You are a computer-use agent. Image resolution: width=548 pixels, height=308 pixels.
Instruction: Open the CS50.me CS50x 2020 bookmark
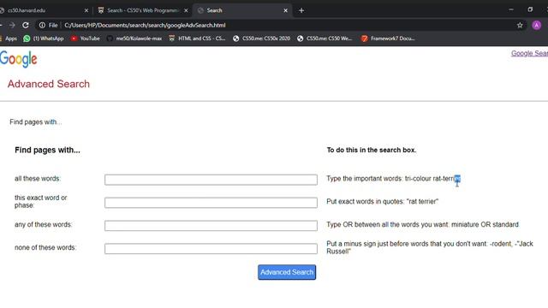(261, 38)
